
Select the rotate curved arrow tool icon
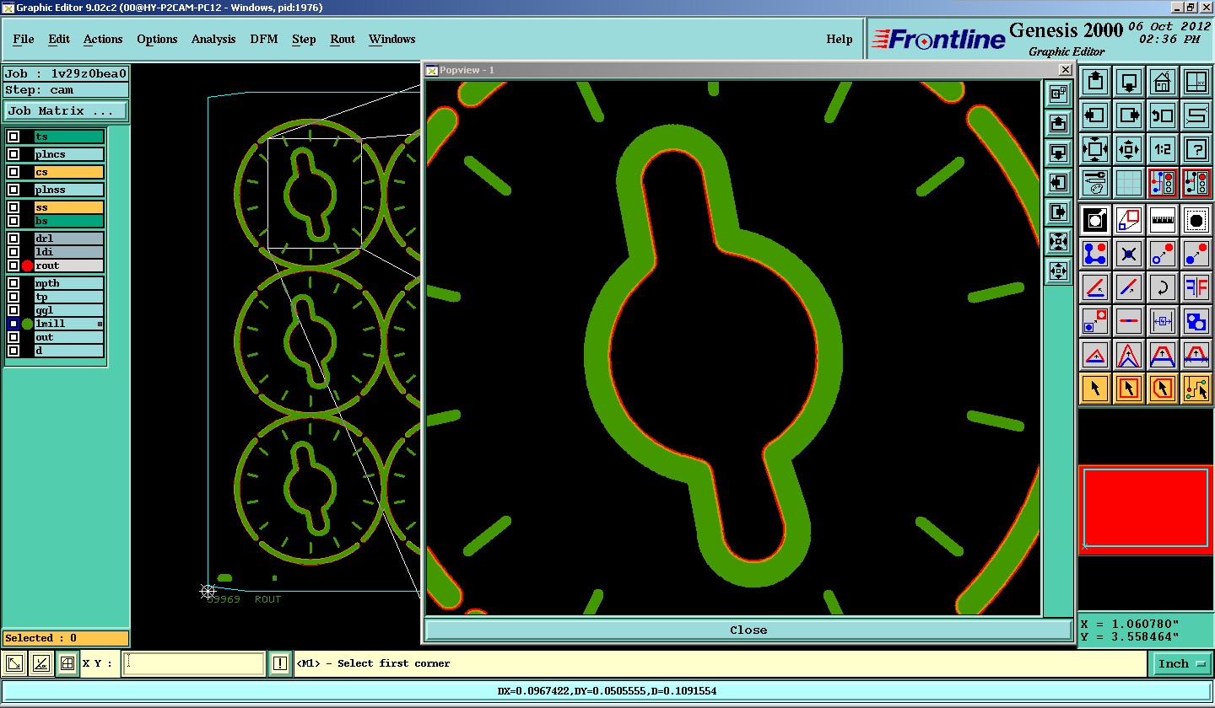click(x=1163, y=287)
